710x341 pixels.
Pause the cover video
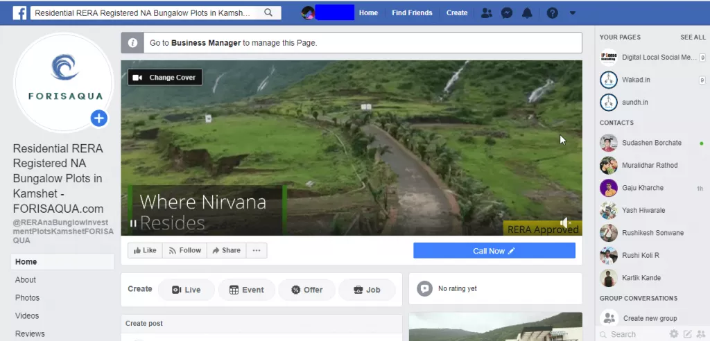pyautogui.click(x=133, y=223)
